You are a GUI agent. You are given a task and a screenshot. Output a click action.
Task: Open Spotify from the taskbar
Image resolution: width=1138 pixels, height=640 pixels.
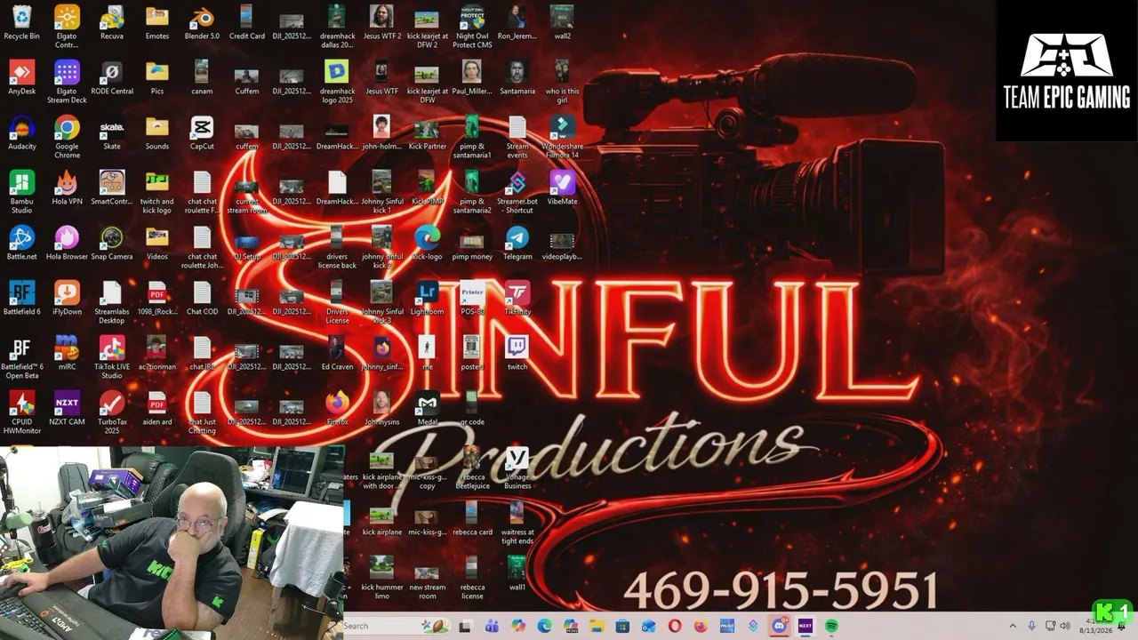point(831,626)
